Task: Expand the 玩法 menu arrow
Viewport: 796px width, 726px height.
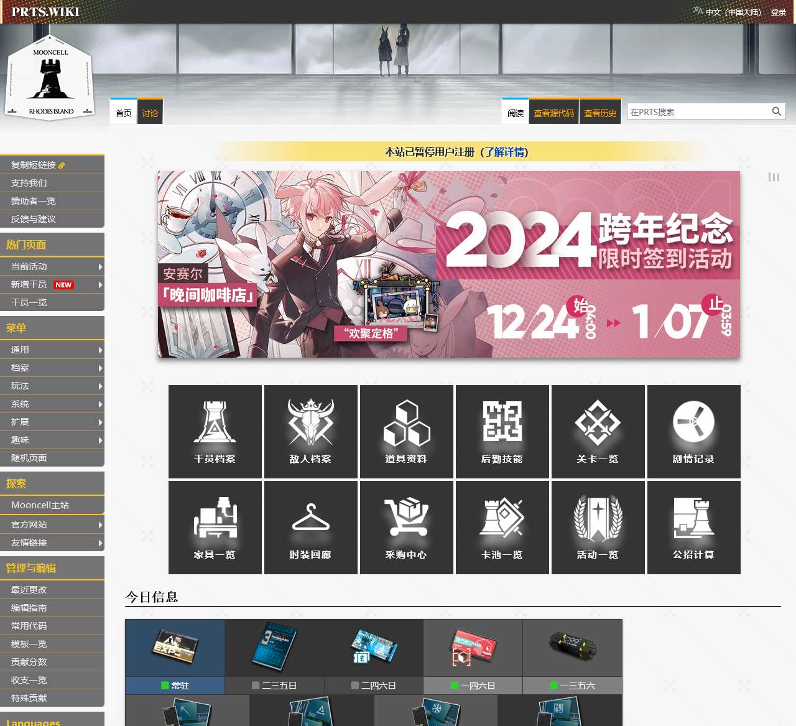Action: (100, 386)
